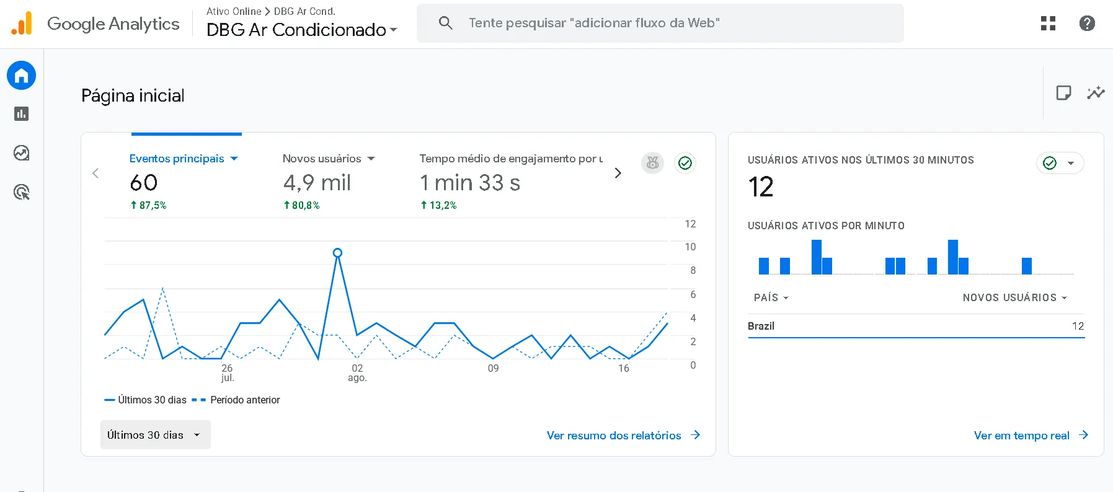Open Explore icon in sidebar
This screenshot has width=1113, height=492.
tap(22, 153)
